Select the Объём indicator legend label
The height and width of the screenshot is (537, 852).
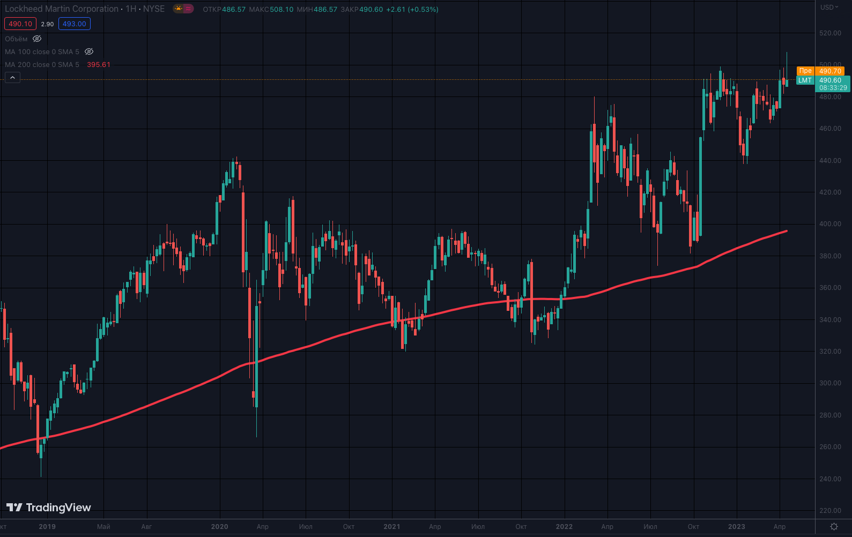pos(16,39)
